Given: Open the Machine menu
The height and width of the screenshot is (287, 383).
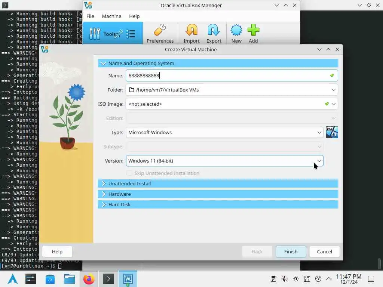Looking at the screenshot, I should [x=111, y=16].
